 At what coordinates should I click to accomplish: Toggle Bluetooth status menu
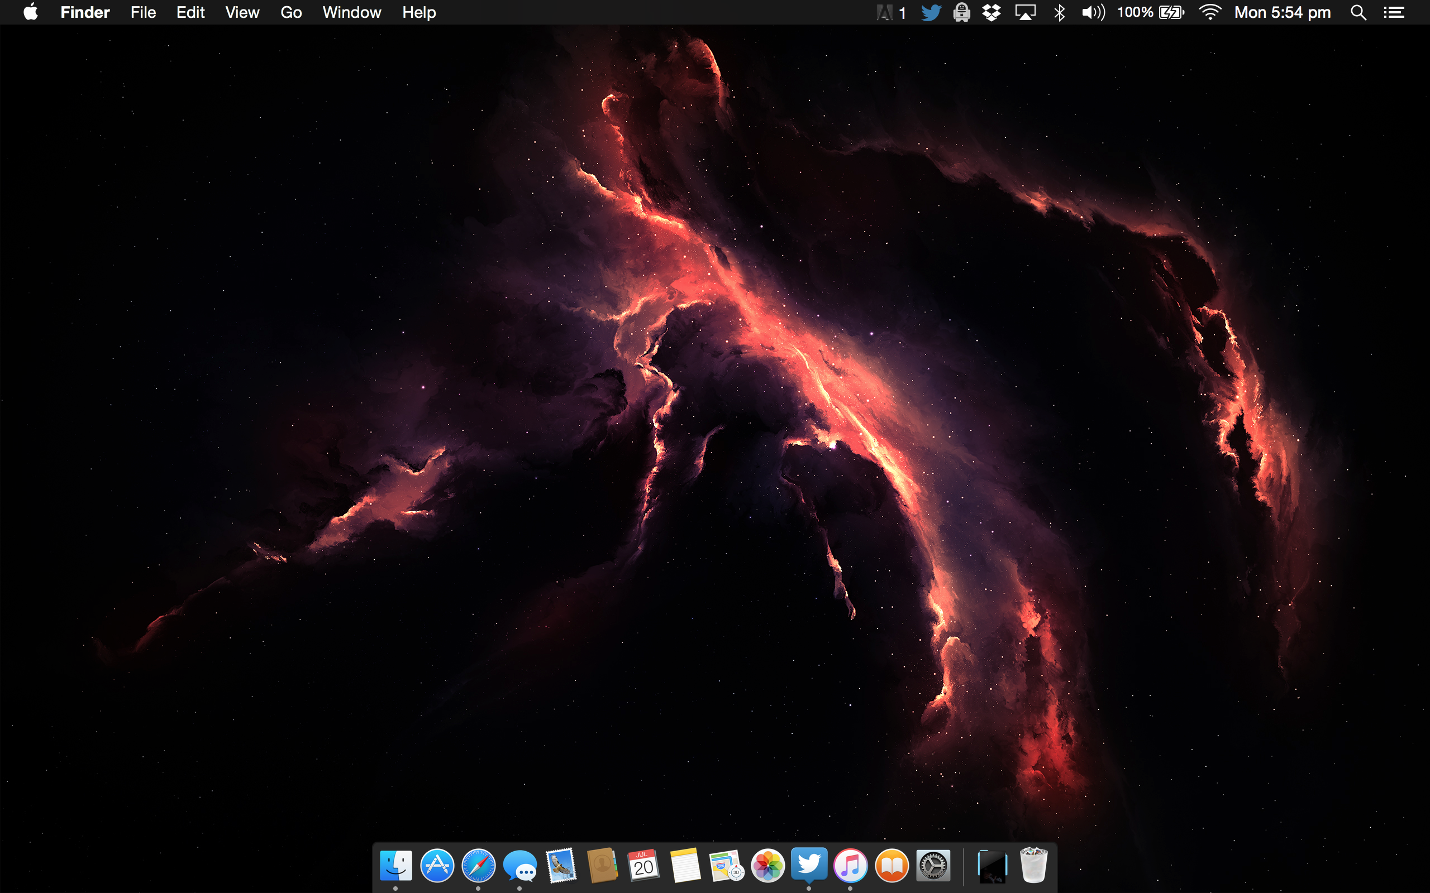(x=1060, y=12)
